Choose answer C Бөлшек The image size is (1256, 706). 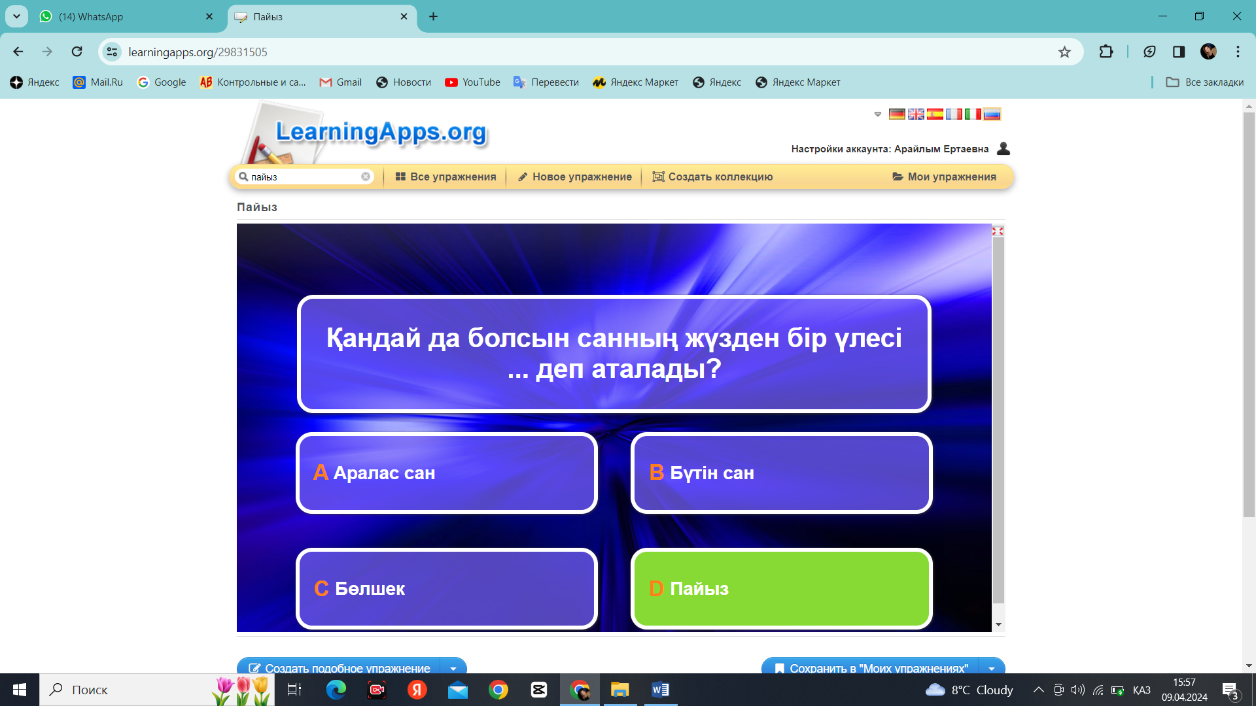(447, 588)
